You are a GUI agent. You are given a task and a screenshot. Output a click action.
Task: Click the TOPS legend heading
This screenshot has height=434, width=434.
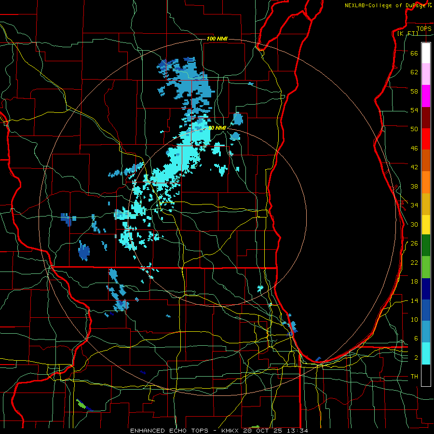point(424,28)
